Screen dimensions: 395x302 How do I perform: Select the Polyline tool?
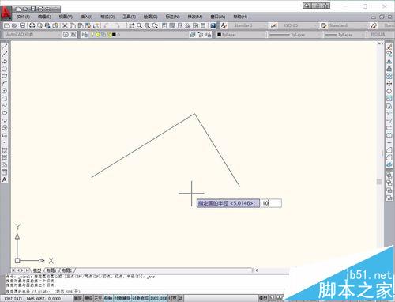pyautogui.click(x=5, y=62)
